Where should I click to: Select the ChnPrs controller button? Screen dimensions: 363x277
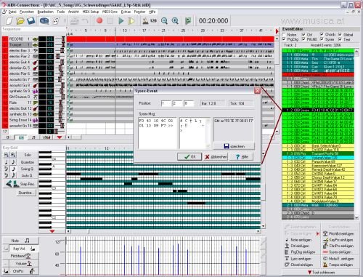coord(23,271)
